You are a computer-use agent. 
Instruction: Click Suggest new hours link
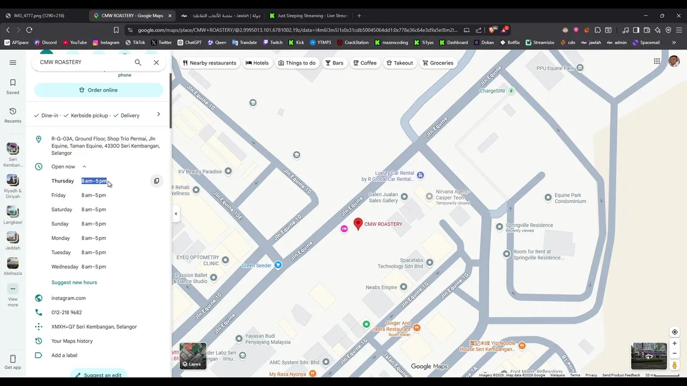pyautogui.click(x=74, y=283)
